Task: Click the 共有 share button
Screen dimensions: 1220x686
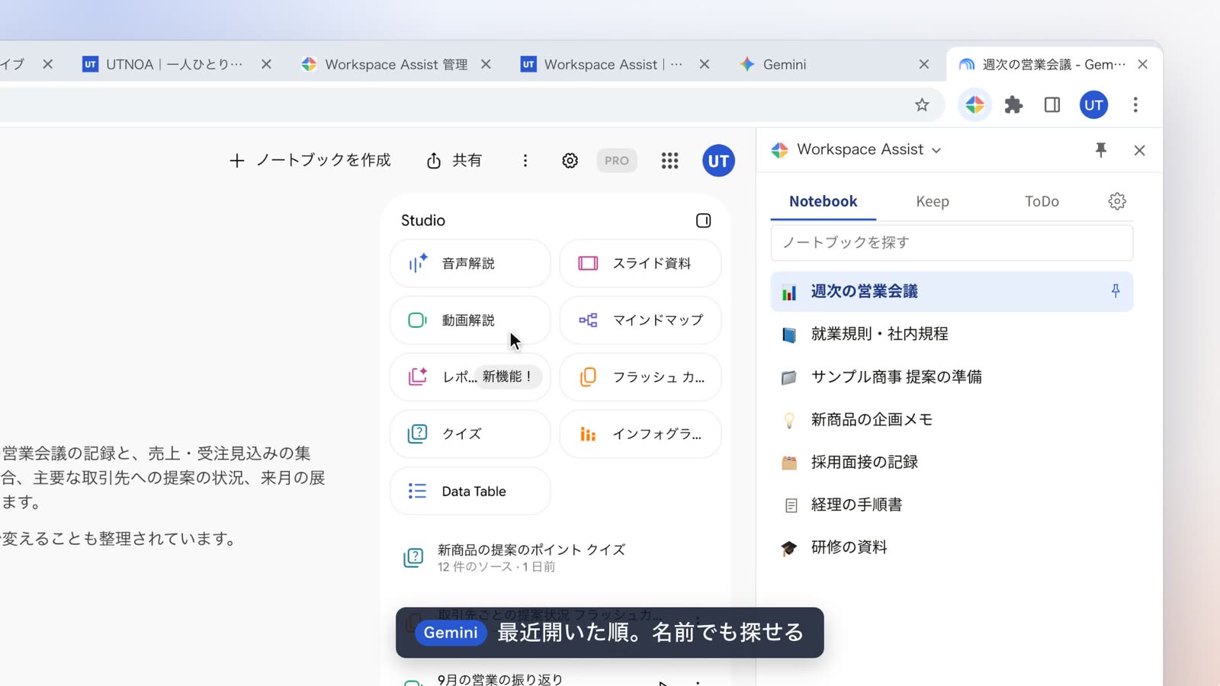Action: (x=454, y=161)
